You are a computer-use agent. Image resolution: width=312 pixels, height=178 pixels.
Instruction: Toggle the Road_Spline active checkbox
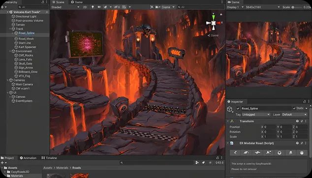tap(238, 108)
